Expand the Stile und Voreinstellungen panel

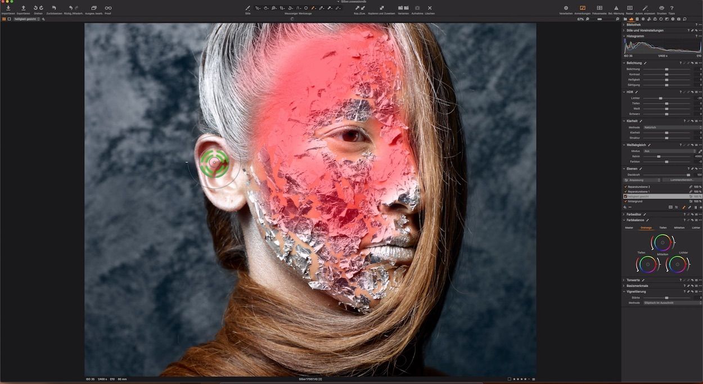(624, 30)
